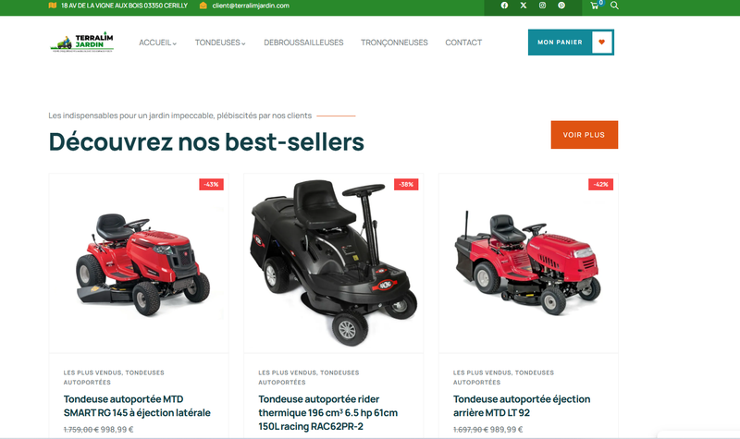Expand the TONDEUSES dropdown menu

click(220, 43)
